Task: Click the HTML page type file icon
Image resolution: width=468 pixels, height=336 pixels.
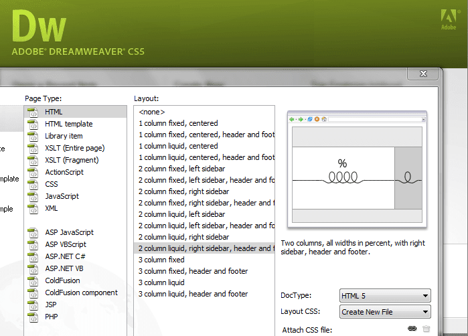Action: 33,112
